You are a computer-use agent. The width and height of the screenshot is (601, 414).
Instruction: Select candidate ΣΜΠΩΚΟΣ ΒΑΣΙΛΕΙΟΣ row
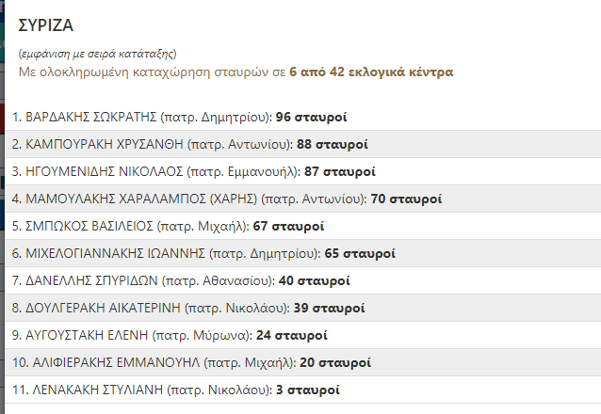coord(302,226)
